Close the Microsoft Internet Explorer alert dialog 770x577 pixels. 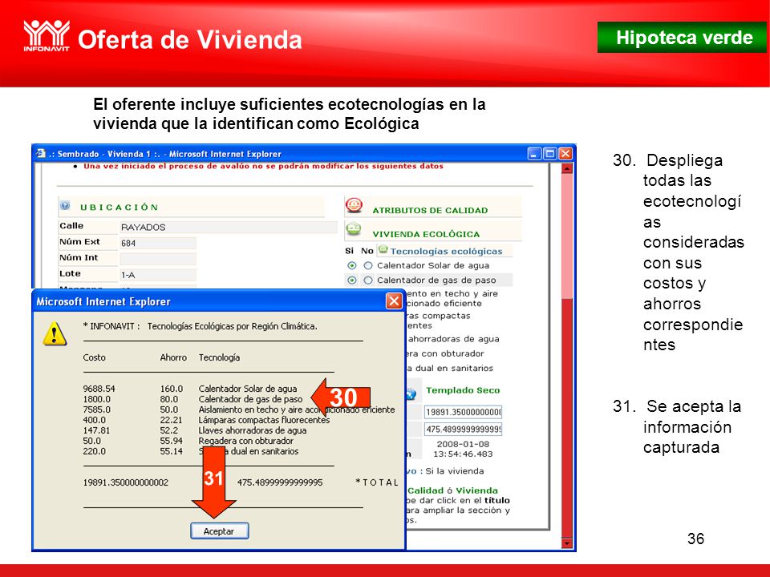[x=394, y=301]
